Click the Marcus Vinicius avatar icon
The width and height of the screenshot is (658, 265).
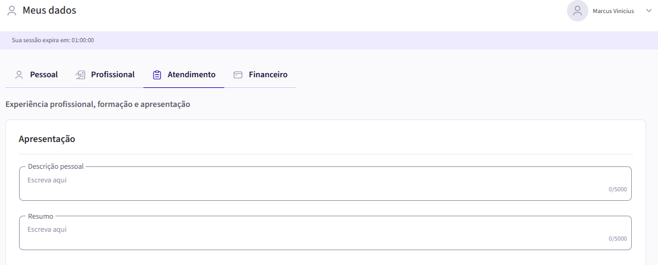pyautogui.click(x=577, y=11)
